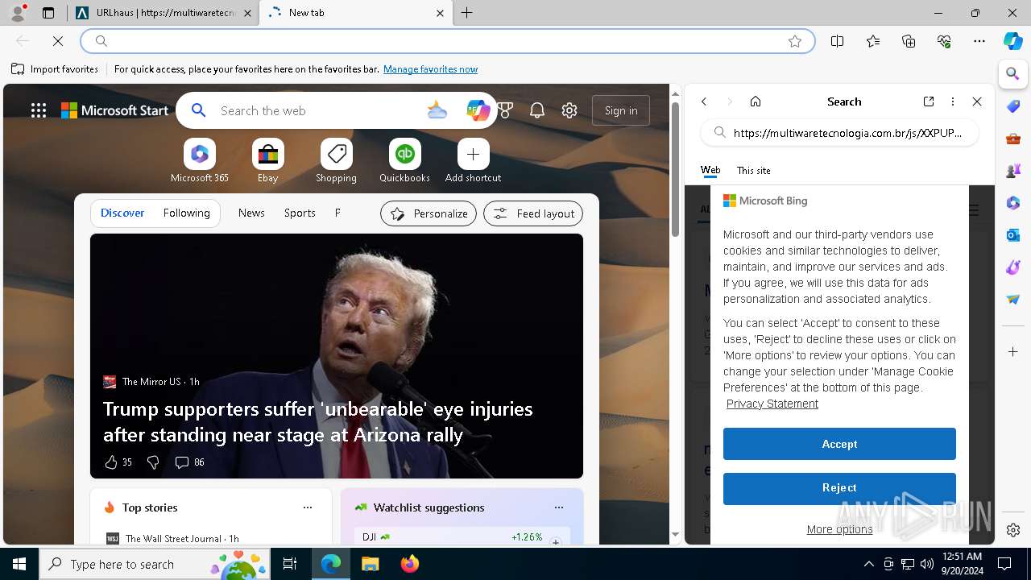This screenshot has height=580, width=1031.
Task: Open Windows Start menu
Action: pos(19,564)
